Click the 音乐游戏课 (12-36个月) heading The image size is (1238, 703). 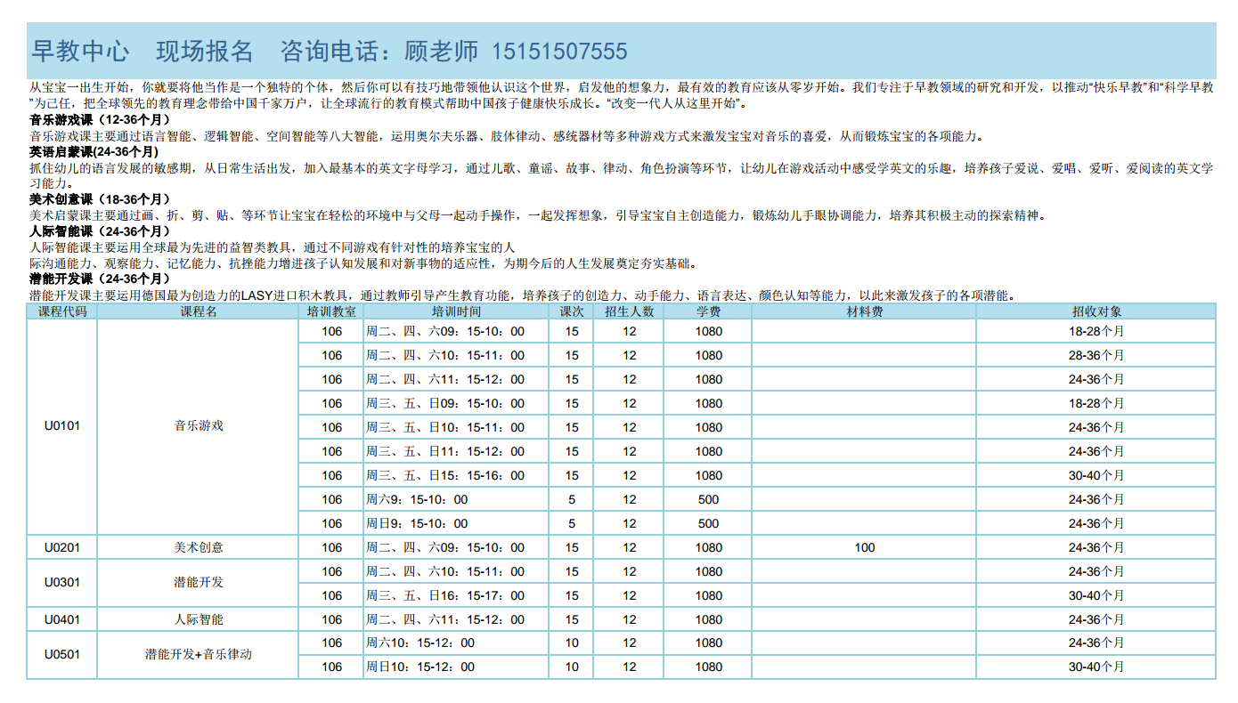coord(99,119)
